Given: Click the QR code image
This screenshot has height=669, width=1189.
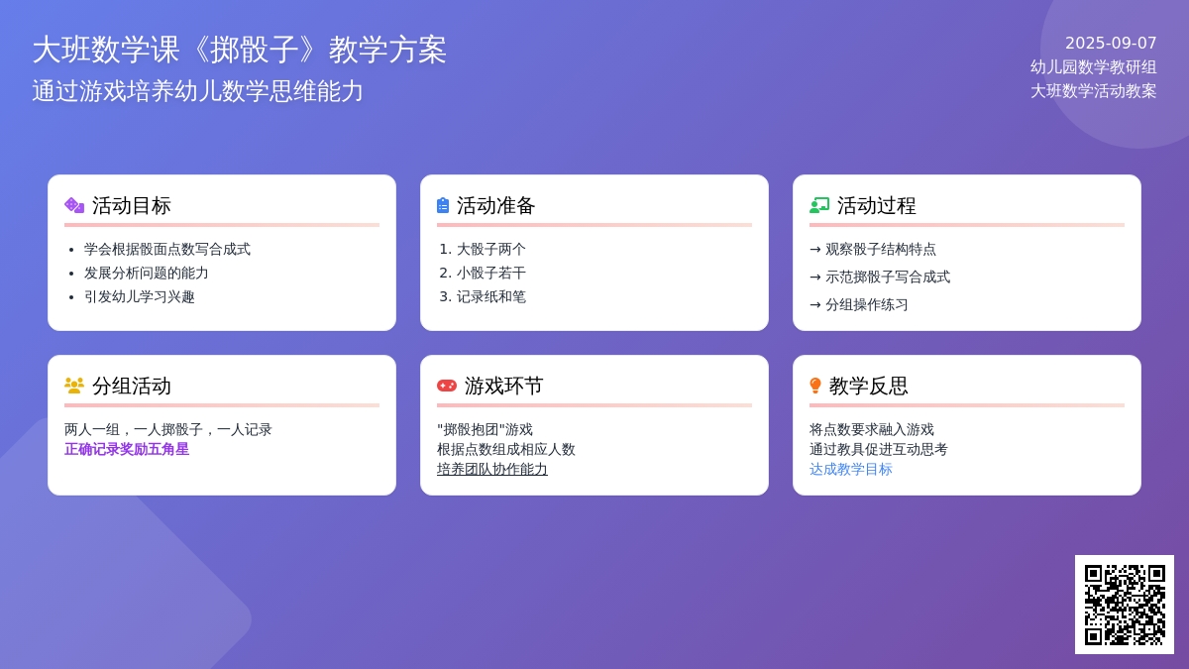Looking at the screenshot, I should [1125, 605].
